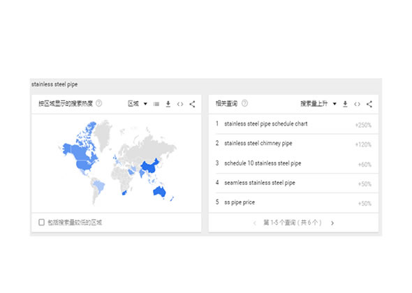
Task: Download the related queries data
Action: tap(345, 104)
